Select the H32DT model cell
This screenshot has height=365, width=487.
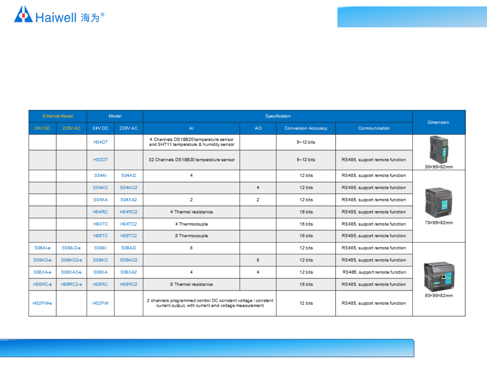[x=100, y=160]
